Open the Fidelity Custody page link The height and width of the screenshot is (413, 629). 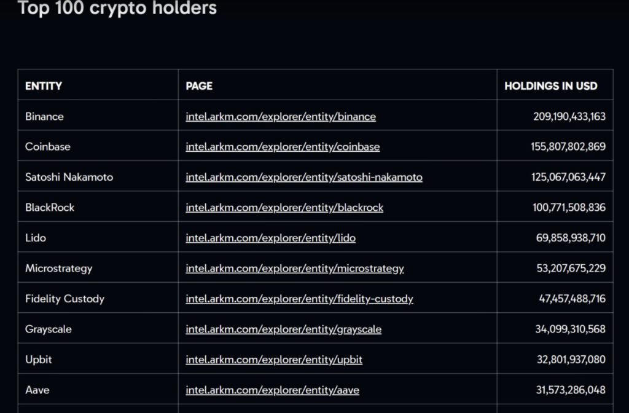[x=299, y=299]
